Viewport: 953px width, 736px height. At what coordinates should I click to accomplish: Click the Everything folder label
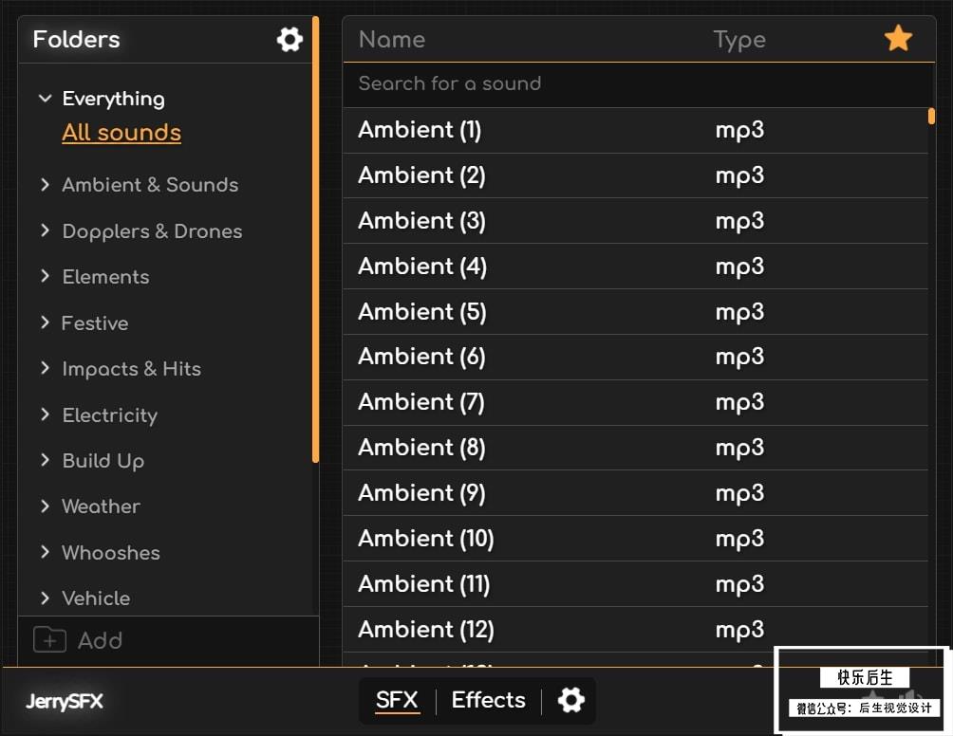click(x=113, y=99)
